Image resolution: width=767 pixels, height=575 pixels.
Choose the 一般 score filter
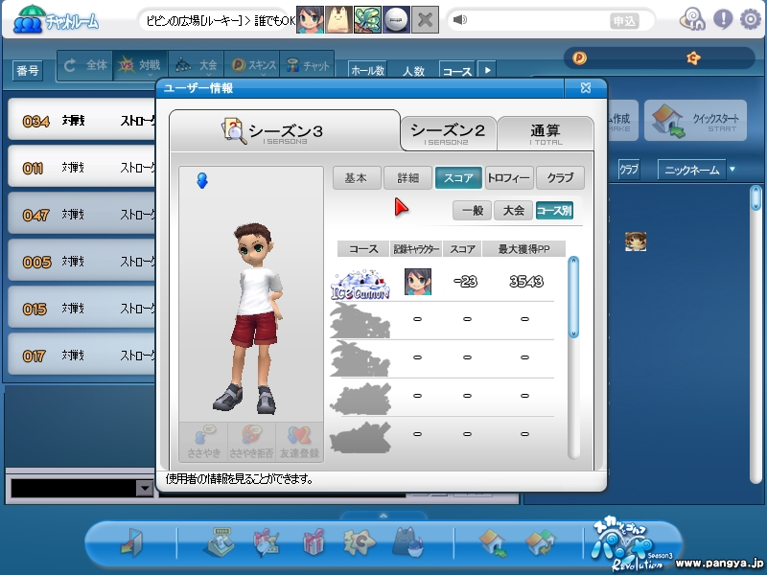pyautogui.click(x=472, y=211)
